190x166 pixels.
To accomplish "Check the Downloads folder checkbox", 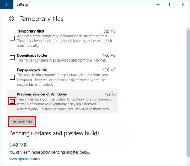I will (x=12, y=58).
